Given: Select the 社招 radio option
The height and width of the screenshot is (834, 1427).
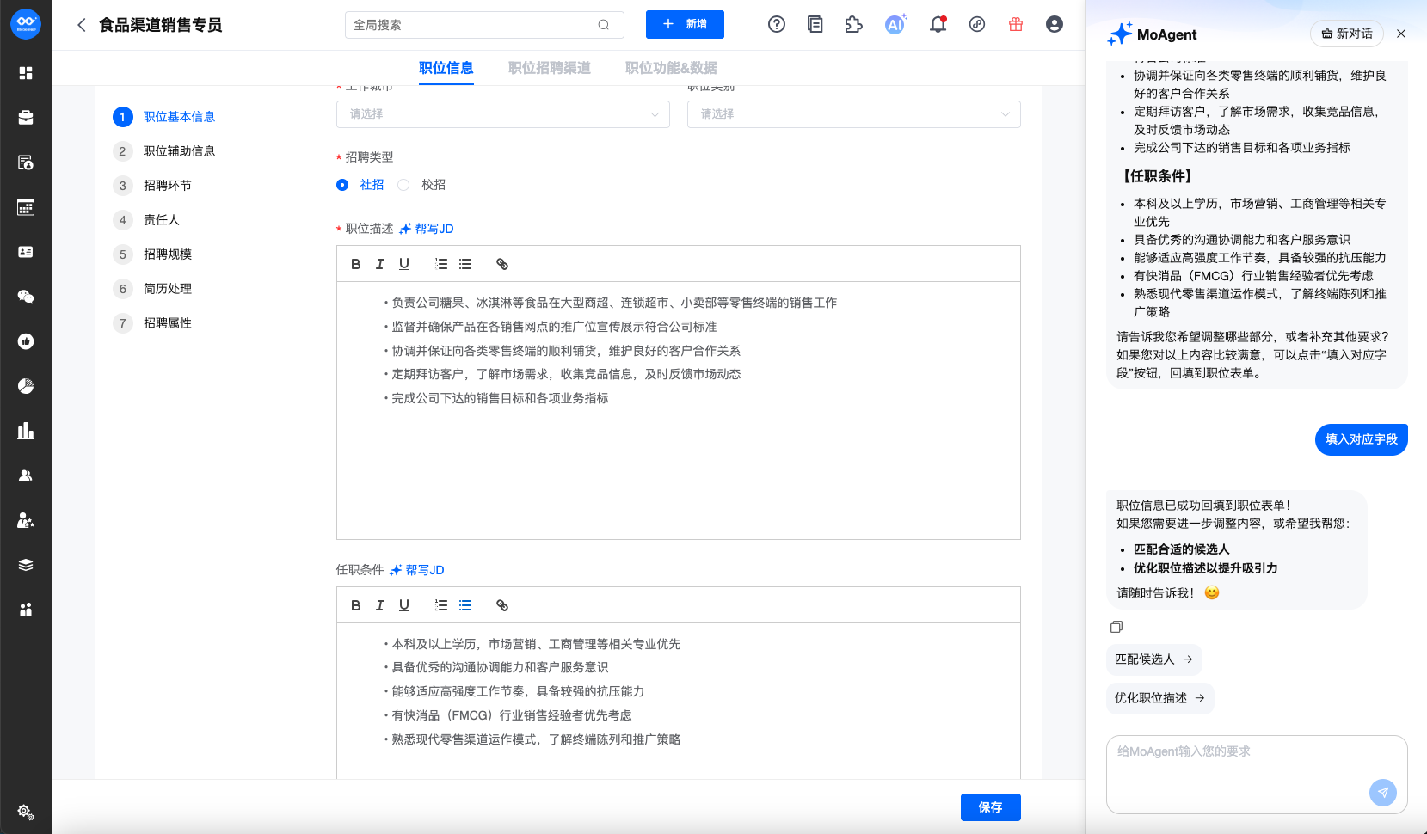Looking at the screenshot, I should coord(342,185).
